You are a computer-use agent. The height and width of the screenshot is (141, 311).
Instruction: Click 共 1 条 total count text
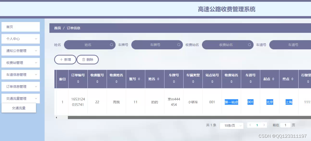click(x=211, y=125)
